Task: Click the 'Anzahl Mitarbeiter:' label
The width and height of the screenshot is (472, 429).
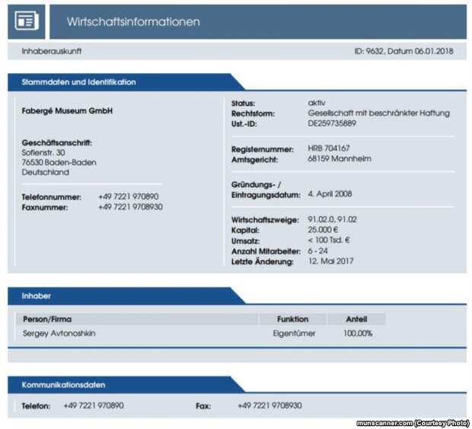Action: (266, 251)
